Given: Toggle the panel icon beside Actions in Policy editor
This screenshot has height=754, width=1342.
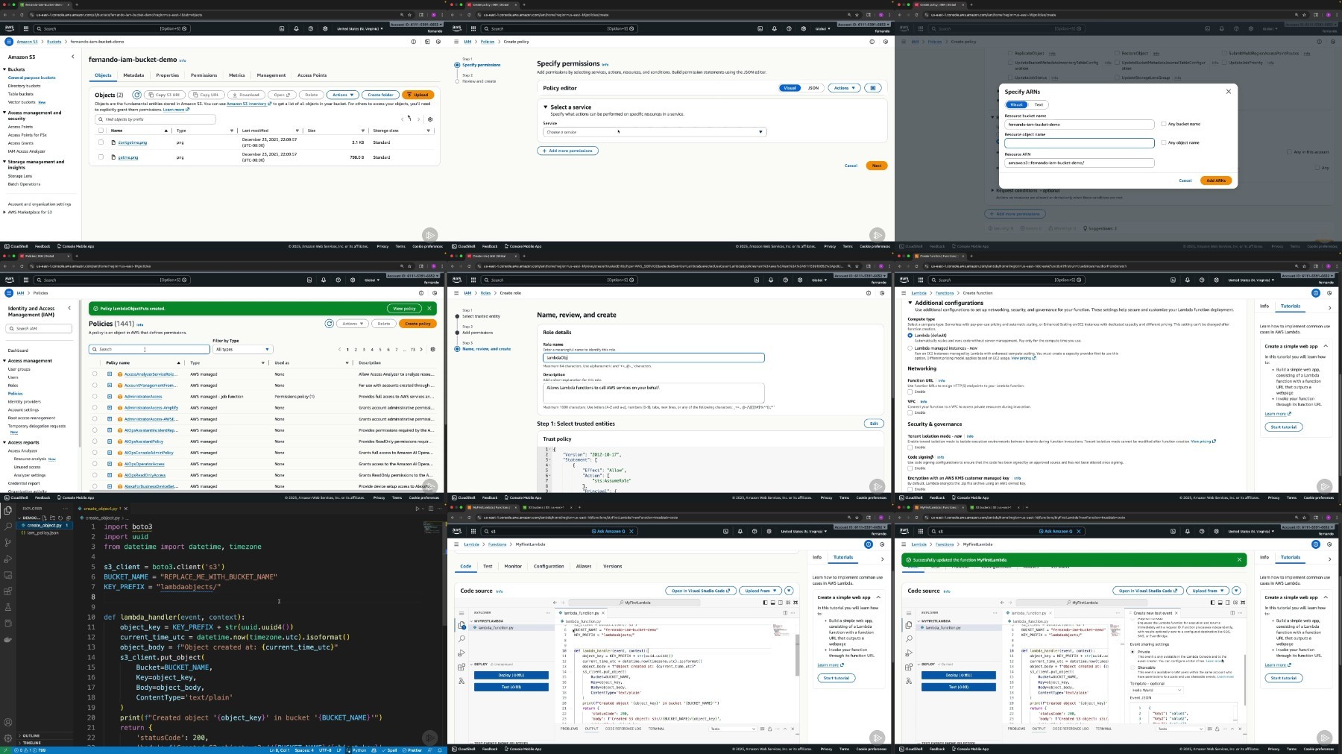Looking at the screenshot, I should point(872,88).
